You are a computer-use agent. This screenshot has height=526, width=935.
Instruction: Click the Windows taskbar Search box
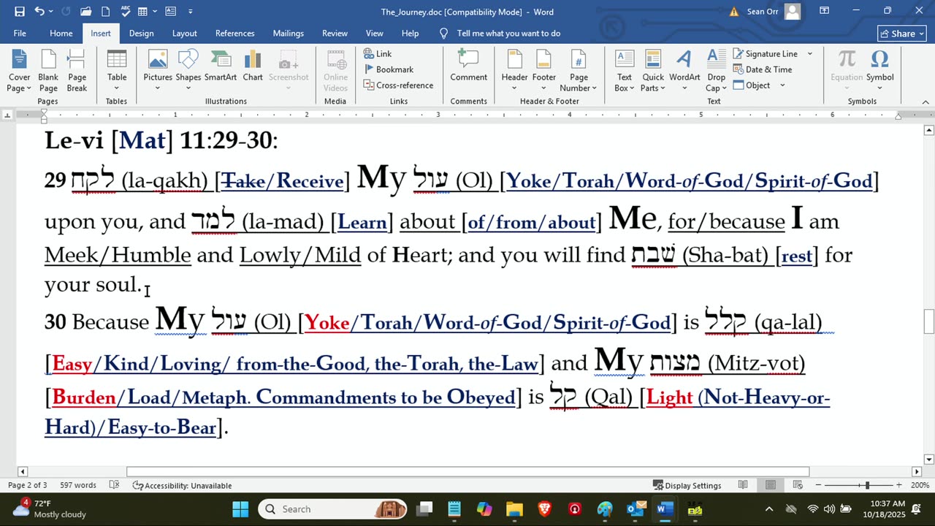(332, 509)
